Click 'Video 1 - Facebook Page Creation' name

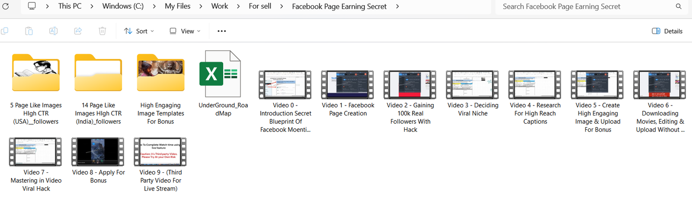click(348, 109)
